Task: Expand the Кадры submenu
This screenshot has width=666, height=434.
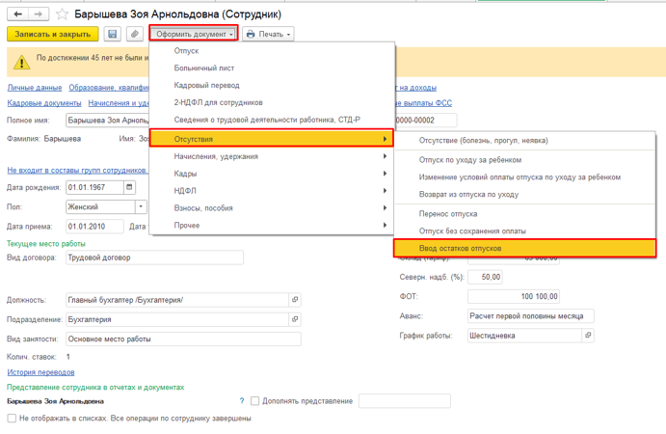Action: click(x=271, y=174)
